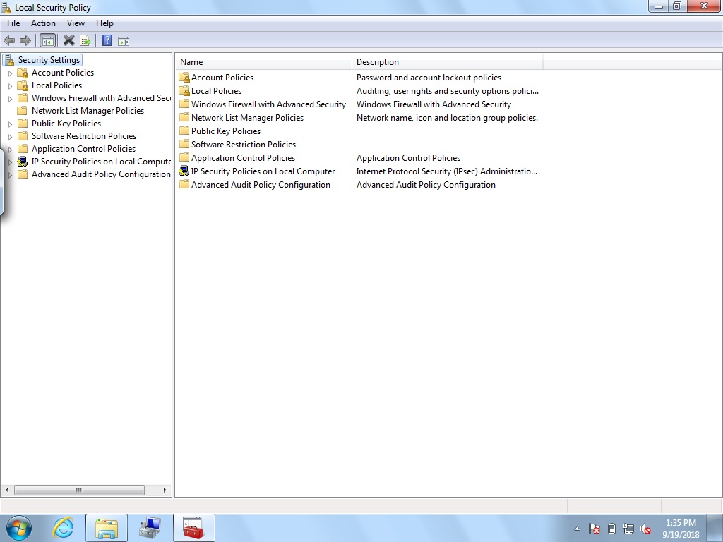Expand the Account Policies tree node
723x542 pixels.
pos(9,73)
